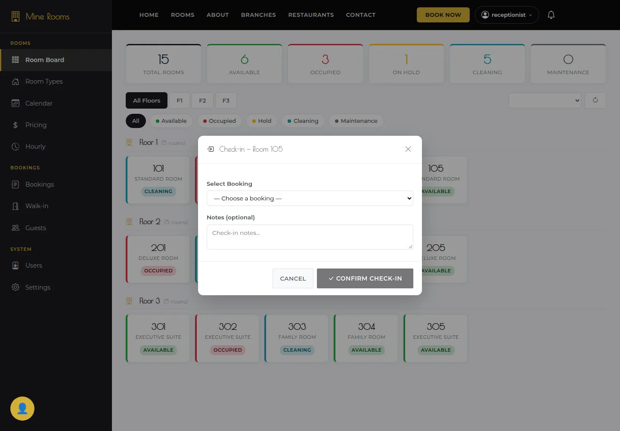Click the notification bell icon
Viewport: 620px width, 431px height.
tap(551, 15)
